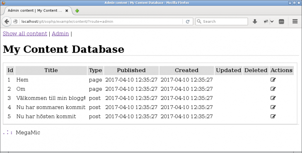
Task: Expand the dropdown arrow next to the extension icon
Action: (272, 22)
